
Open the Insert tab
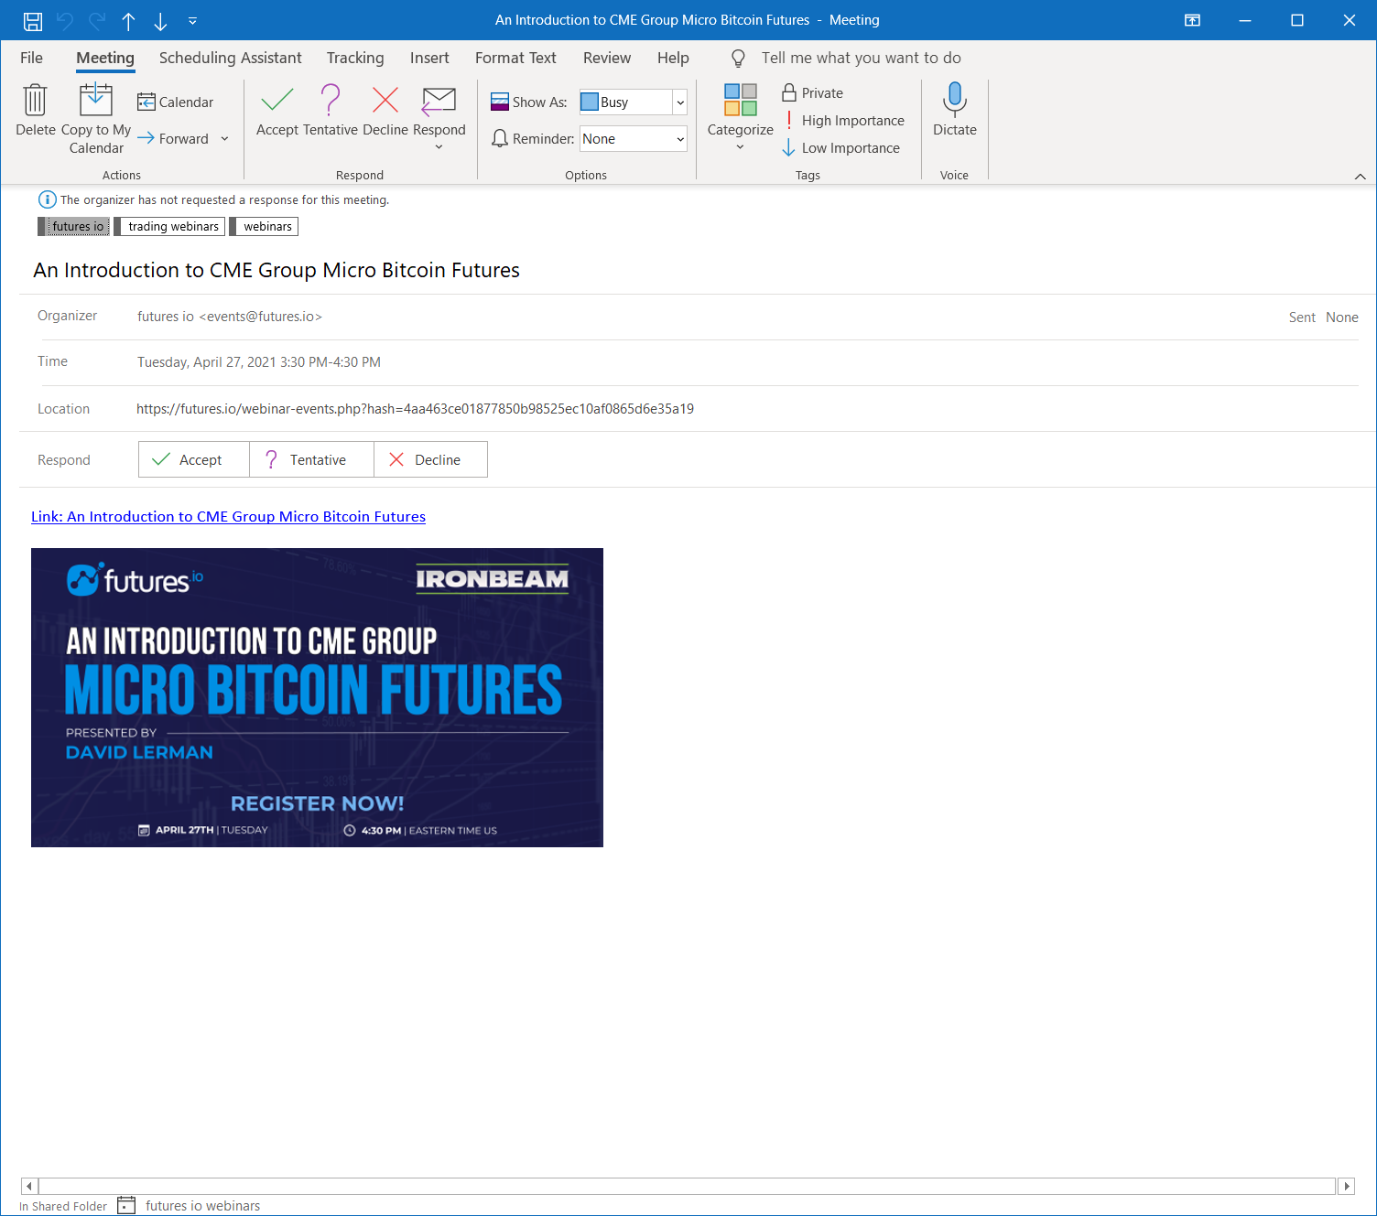429,58
